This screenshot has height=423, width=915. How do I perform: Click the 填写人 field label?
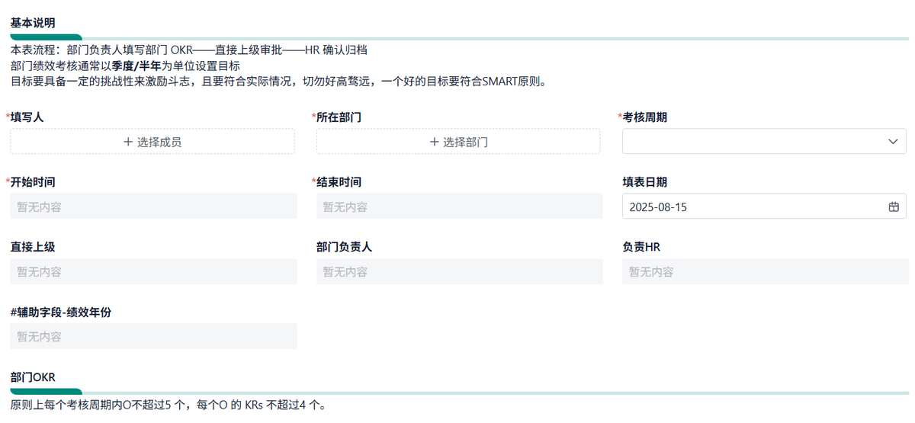[x=27, y=117]
